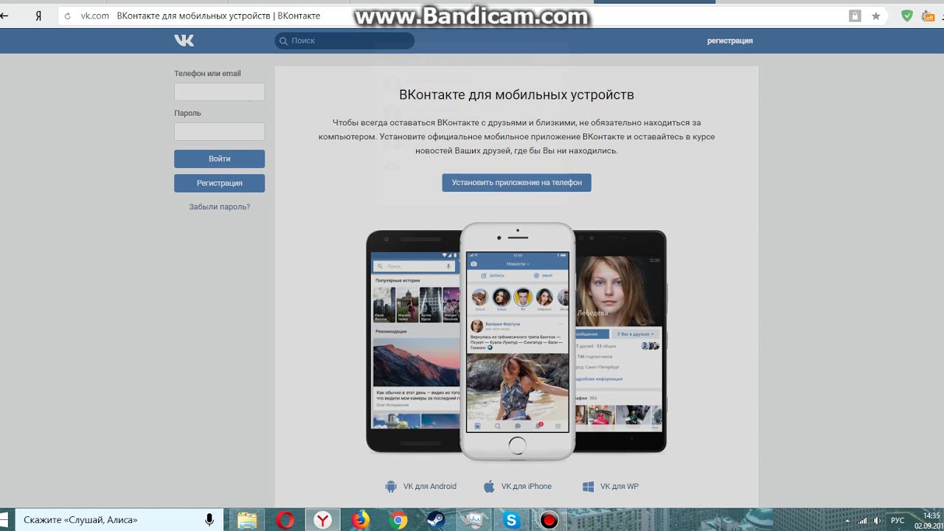Click the magnifier icon inside the search field
The image size is (944, 531).
coord(282,41)
